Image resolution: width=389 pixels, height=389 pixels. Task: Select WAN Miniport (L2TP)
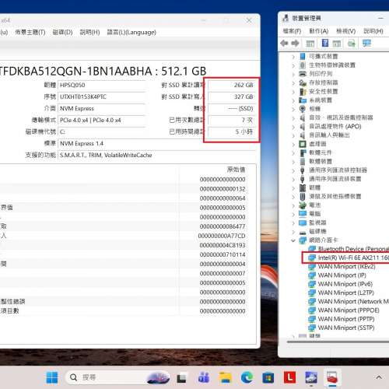(x=346, y=293)
